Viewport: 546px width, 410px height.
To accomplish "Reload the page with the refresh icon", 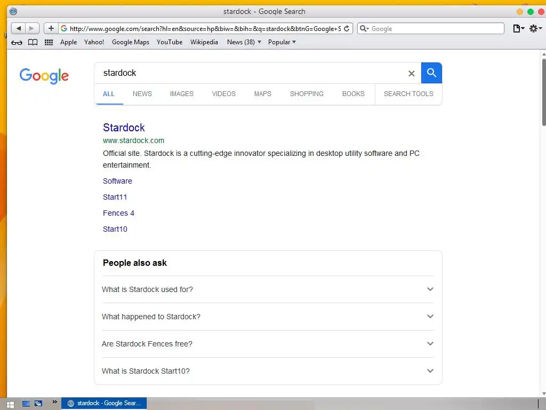I will (x=347, y=29).
